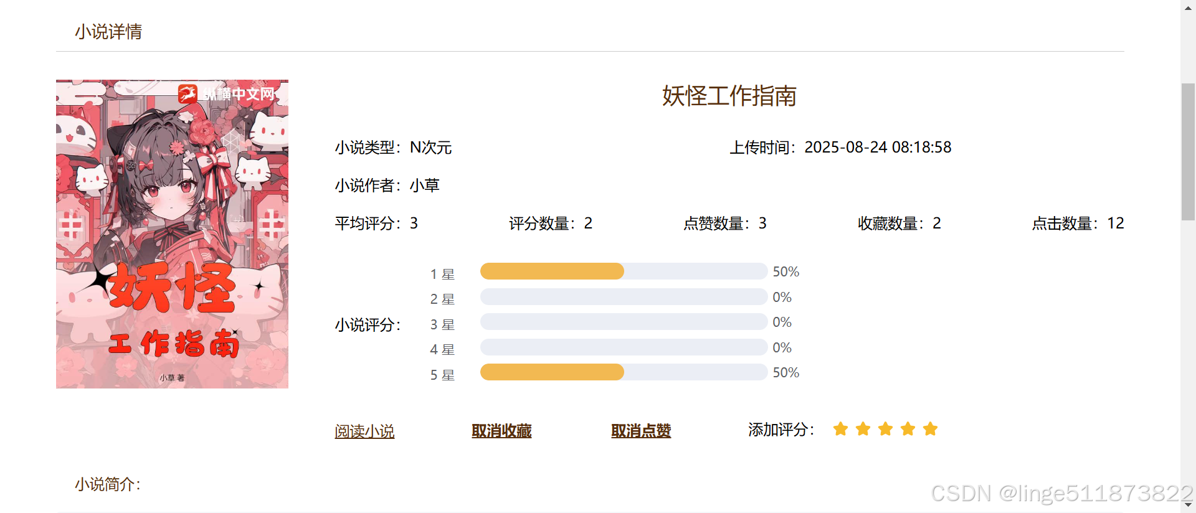This screenshot has height=513, width=1196.
Task: Click the 50% label beside 1 星
Action: pos(786,271)
